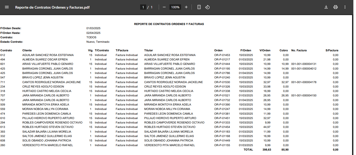
Task: Click the Cliente column header
Action: point(27,51)
